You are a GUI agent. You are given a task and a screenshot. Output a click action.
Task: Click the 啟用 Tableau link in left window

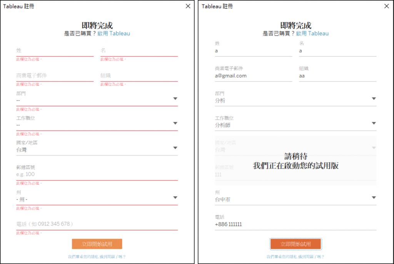tap(114, 33)
